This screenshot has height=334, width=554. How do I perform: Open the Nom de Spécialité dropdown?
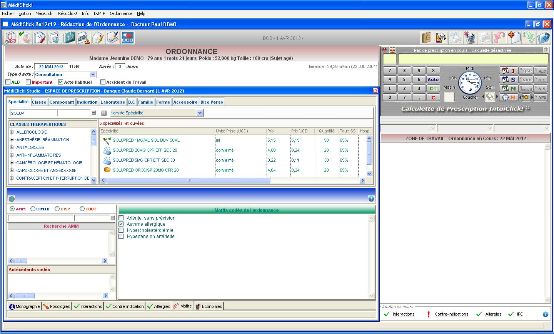[x=199, y=113]
